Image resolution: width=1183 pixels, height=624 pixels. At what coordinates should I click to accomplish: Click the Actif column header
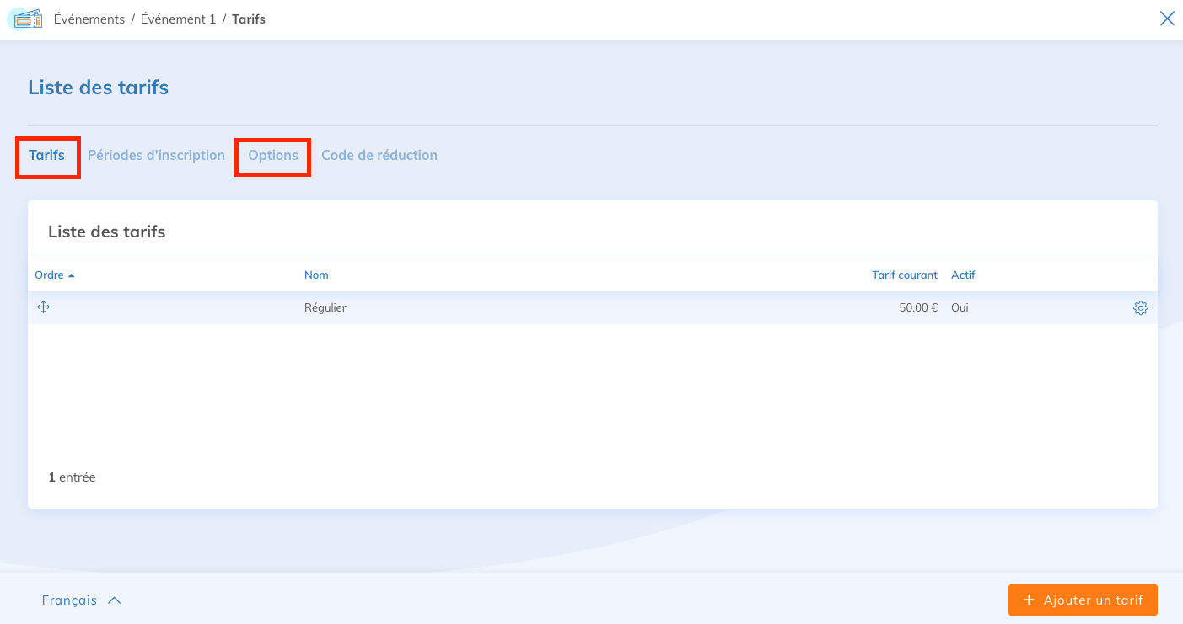(963, 275)
